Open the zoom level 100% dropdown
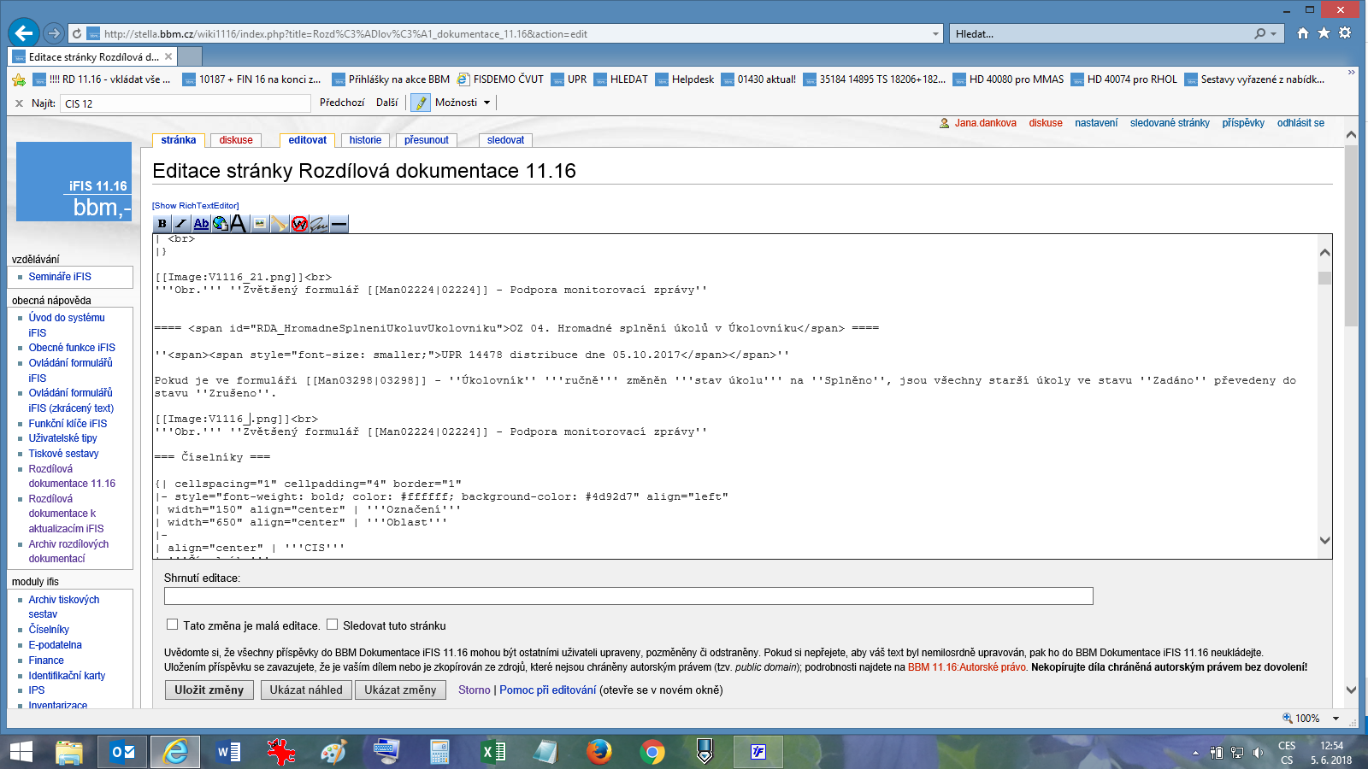Viewport: 1368px width, 769px height. click(x=1336, y=719)
